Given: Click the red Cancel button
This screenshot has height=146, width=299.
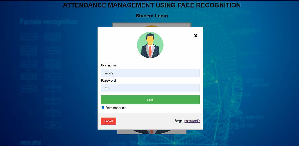Looking at the screenshot, I should [x=108, y=121].
